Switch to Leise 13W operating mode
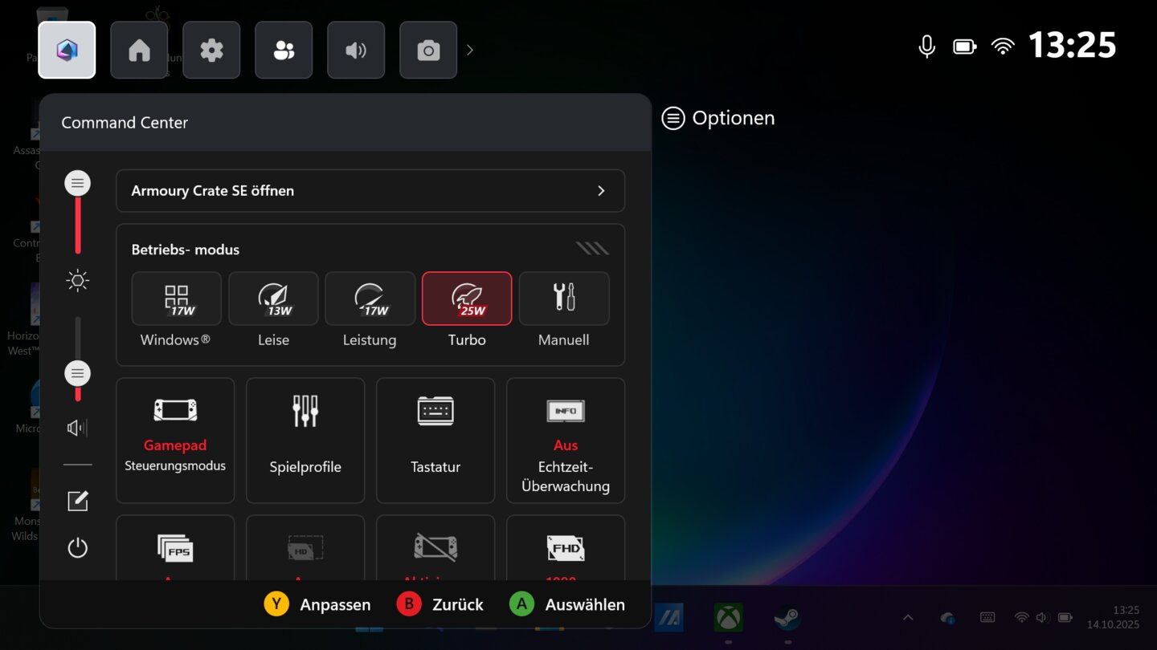Image resolution: width=1157 pixels, height=650 pixels. (x=273, y=299)
